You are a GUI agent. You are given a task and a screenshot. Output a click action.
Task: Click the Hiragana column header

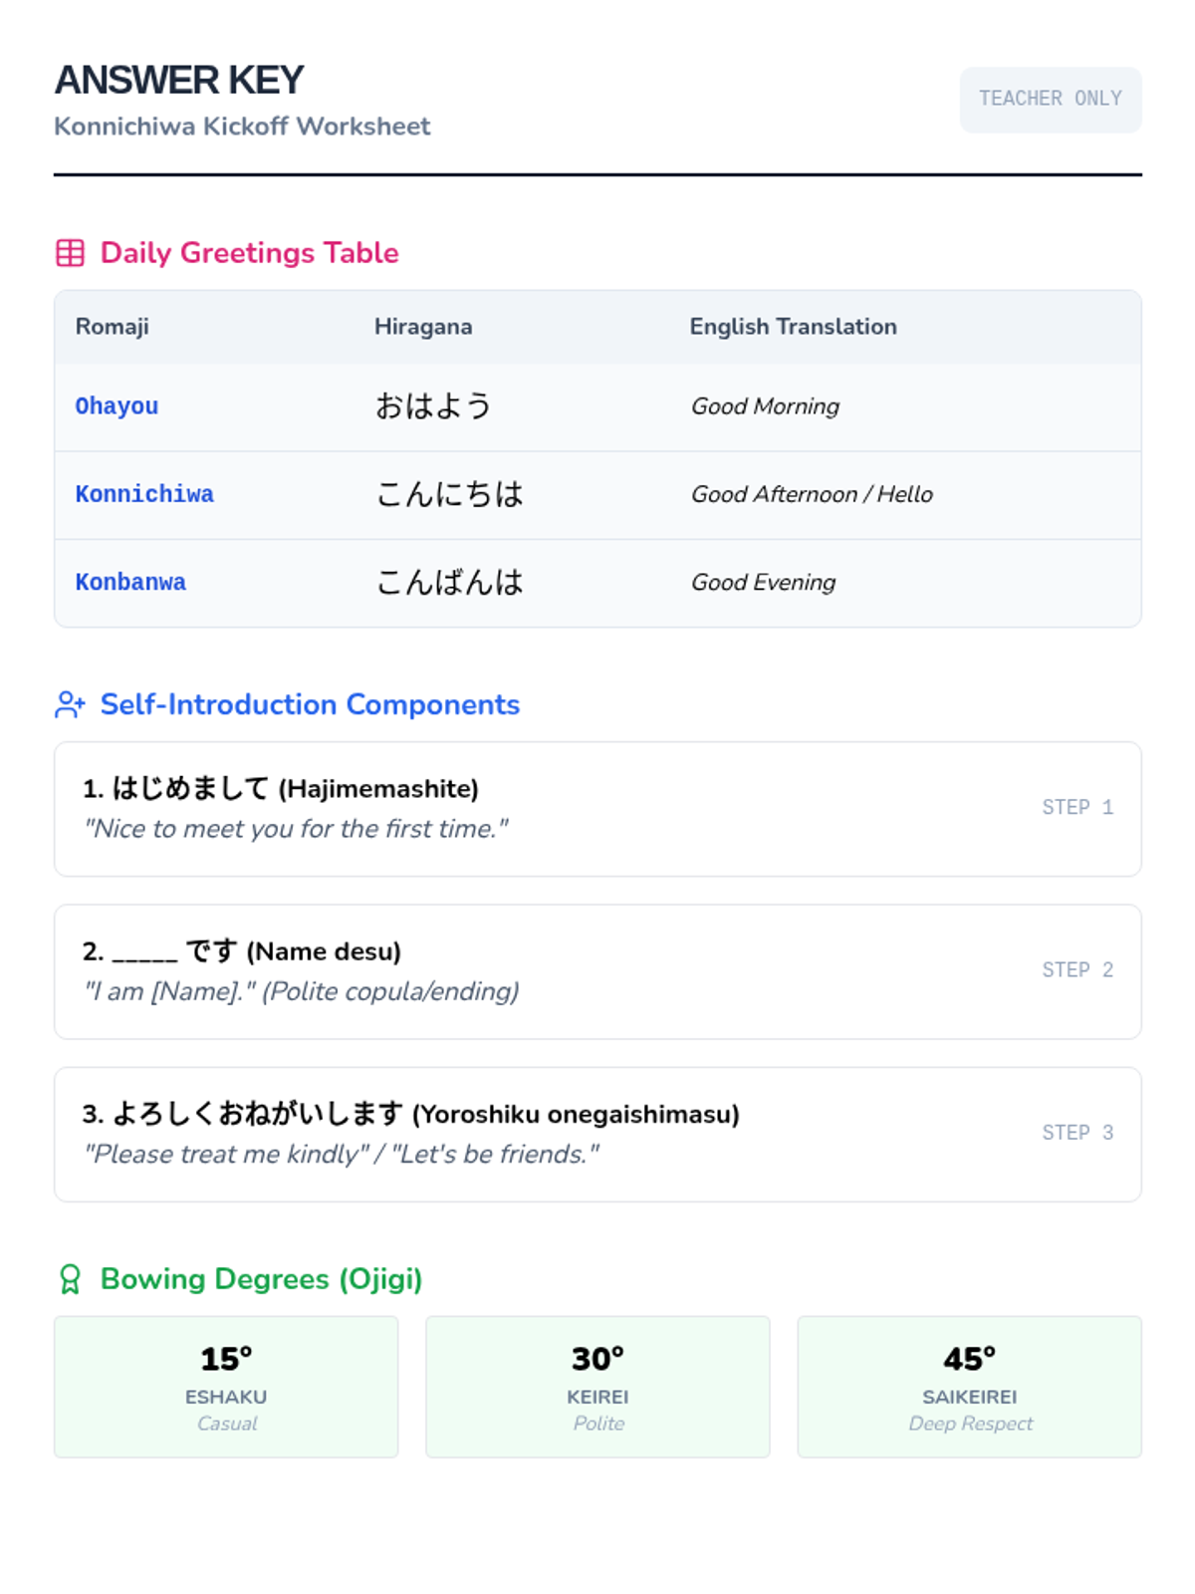point(423,327)
